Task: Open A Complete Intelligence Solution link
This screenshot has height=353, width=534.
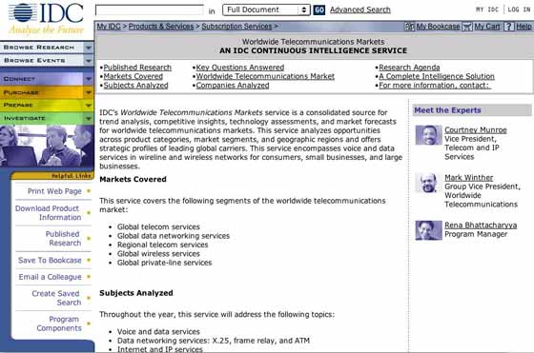Action: tap(437, 76)
